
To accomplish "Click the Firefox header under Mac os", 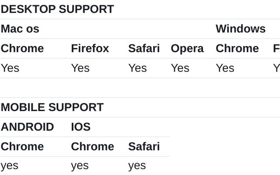I will click(90, 49).
